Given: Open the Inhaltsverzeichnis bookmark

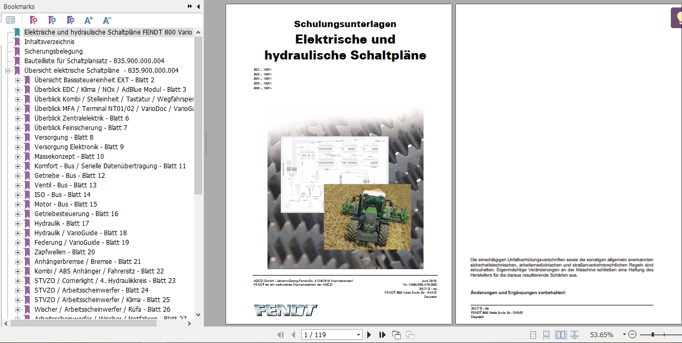Looking at the screenshot, I should click(49, 42).
